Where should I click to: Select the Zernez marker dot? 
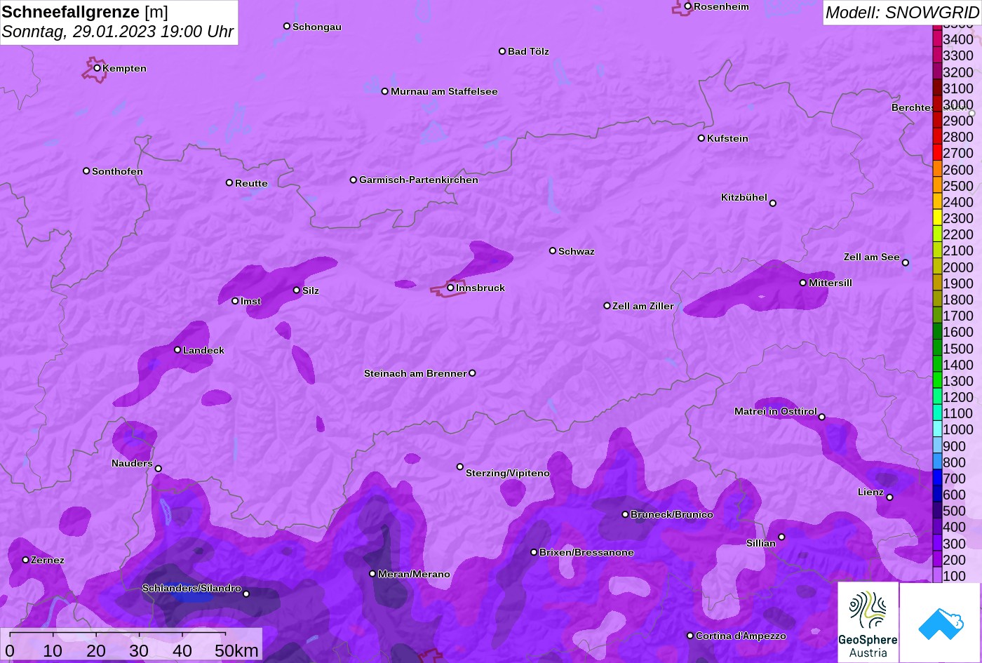26,560
